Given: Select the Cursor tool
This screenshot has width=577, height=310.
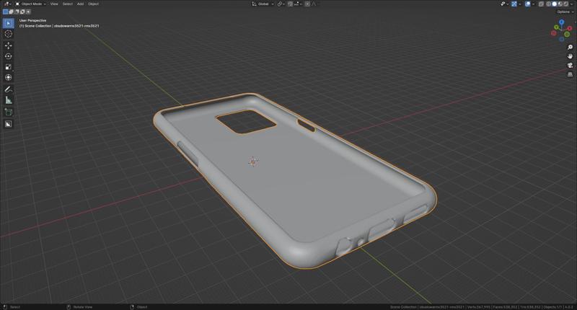Looking at the screenshot, I should (8, 34).
